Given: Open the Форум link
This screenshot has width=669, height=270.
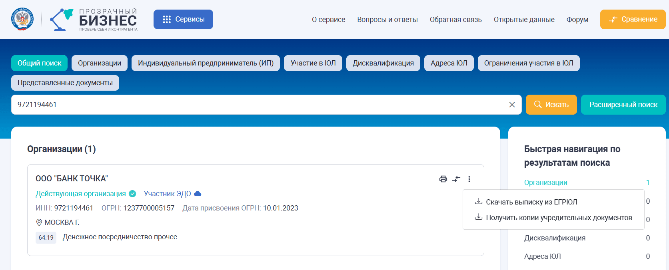Looking at the screenshot, I should coord(577,20).
